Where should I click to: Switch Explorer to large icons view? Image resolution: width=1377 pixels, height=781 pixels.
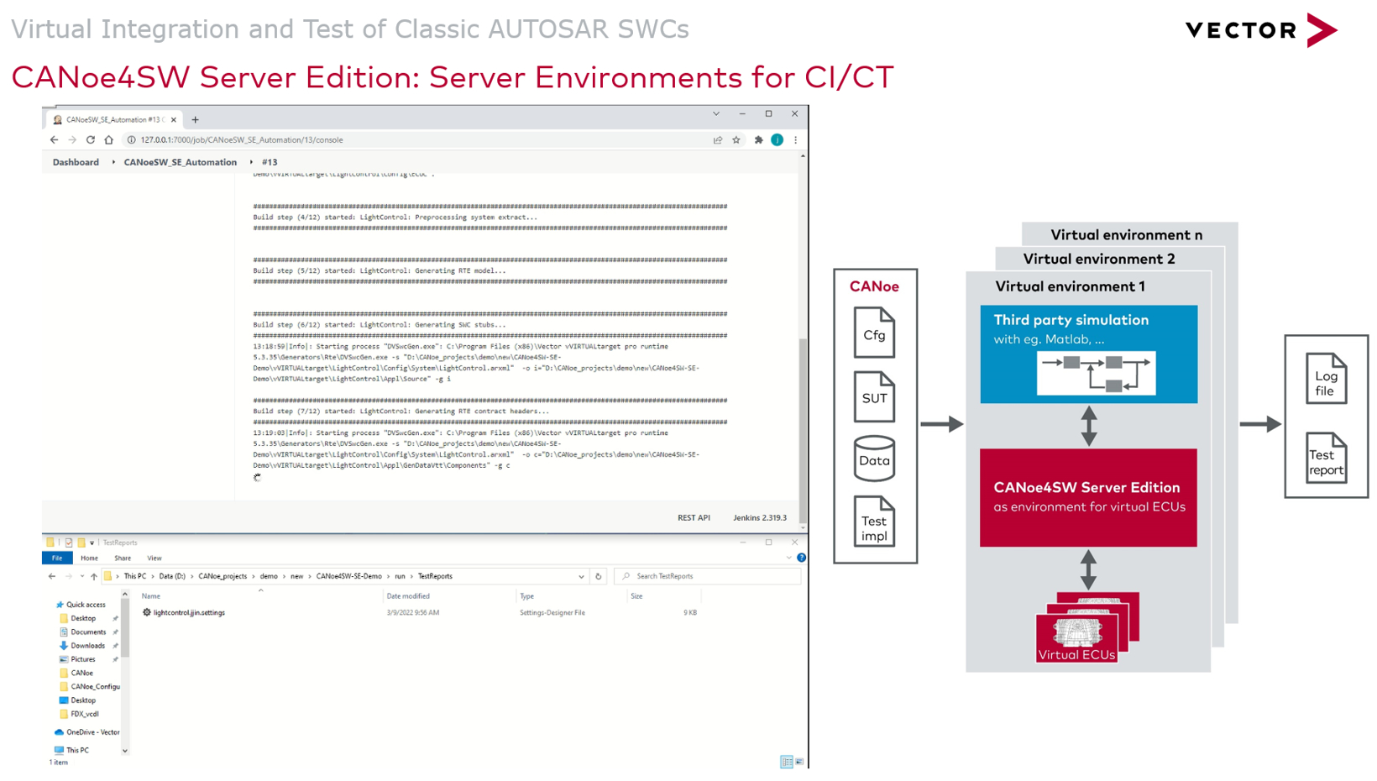tap(799, 762)
